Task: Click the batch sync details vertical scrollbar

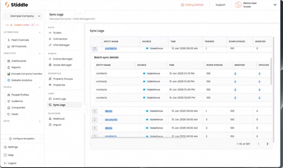Action: tap(271, 71)
